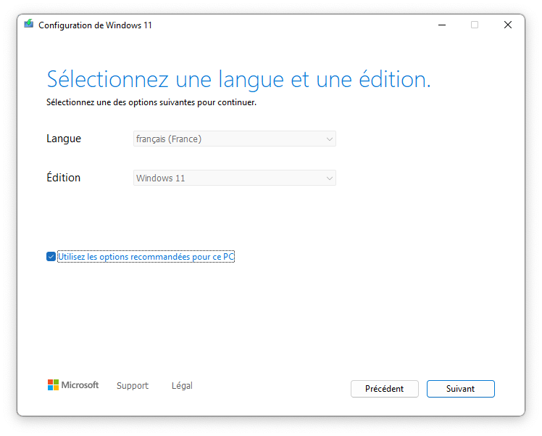Click the disabled maximize button
Viewport: 542px width, 436px height.
(x=475, y=25)
